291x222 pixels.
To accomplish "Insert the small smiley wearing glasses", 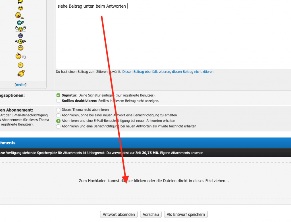I will click(x=20, y=8).
